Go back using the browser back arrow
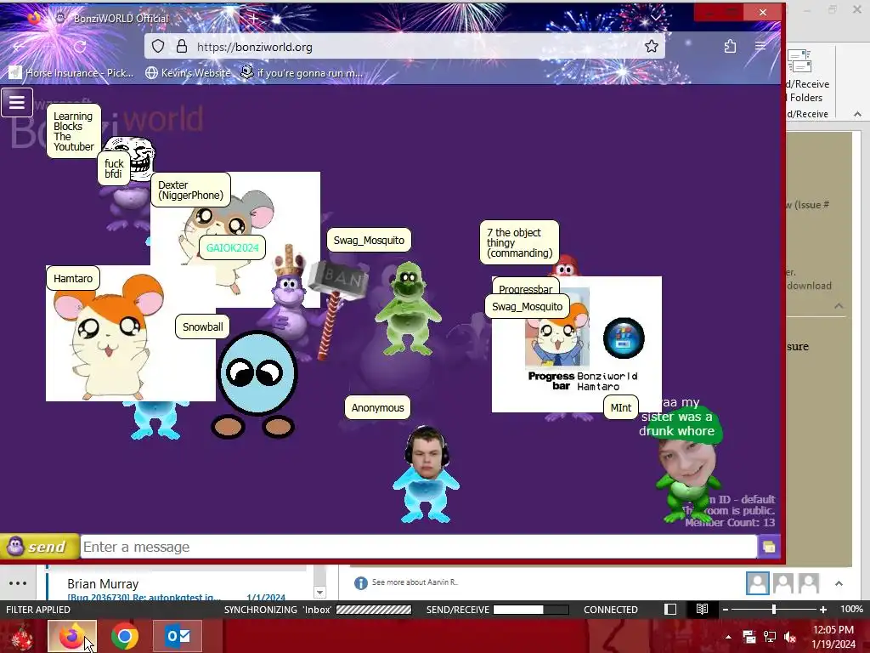This screenshot has width=870, height=653. coord(19,47)
